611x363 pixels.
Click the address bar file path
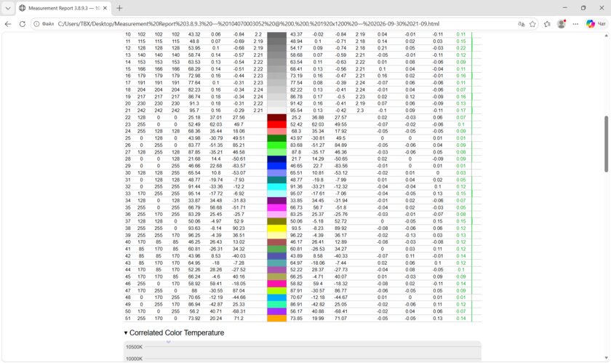point(248,24)
